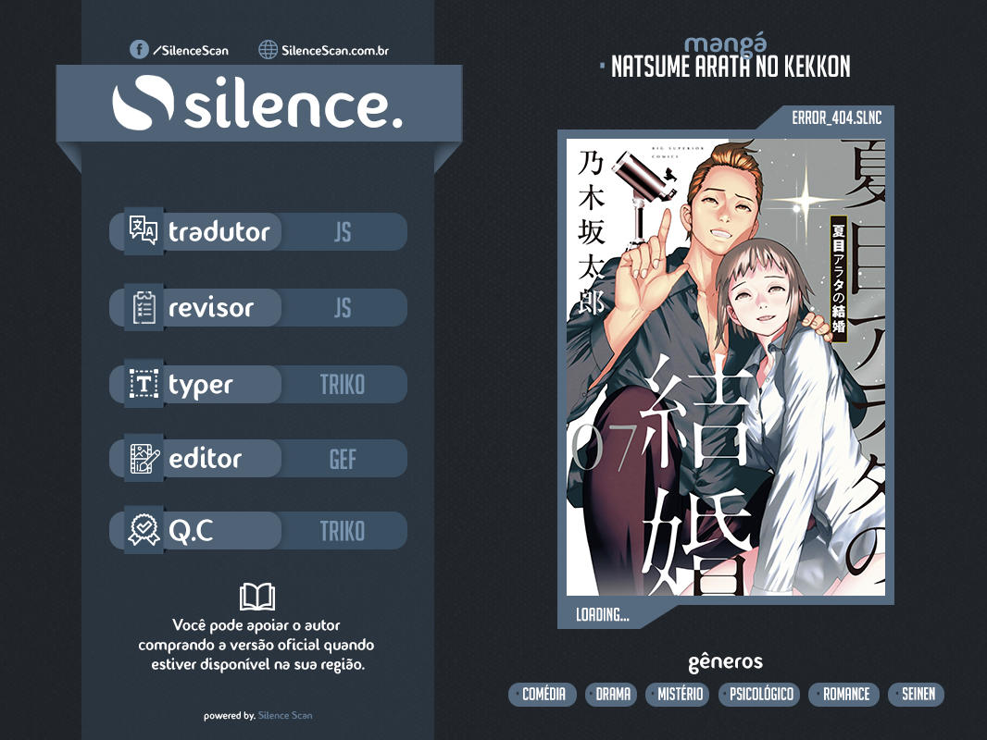The height and width of the screenshot is (740, 987).
Task: Click the editor image pencil icon
Action: [144, 458]
